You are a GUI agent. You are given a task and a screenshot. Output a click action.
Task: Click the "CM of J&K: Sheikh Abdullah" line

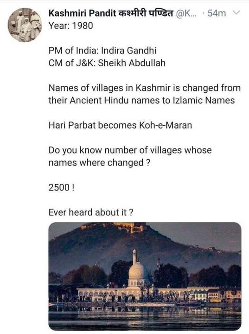pos(107,63)
